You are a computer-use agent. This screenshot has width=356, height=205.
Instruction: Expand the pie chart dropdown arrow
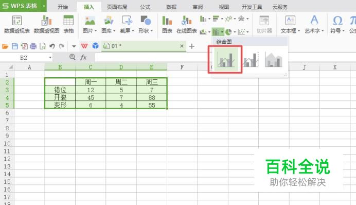pos(235,32)
